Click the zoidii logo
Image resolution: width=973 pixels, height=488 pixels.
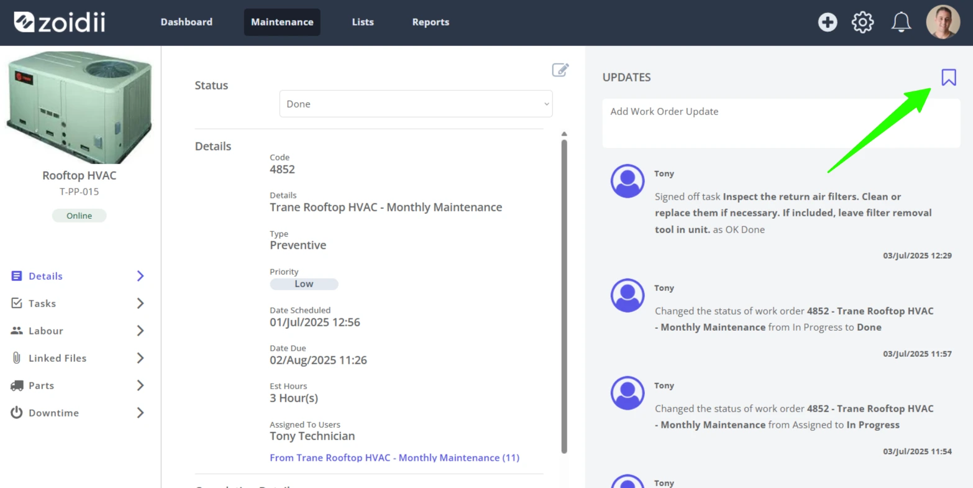click(60, 22)
